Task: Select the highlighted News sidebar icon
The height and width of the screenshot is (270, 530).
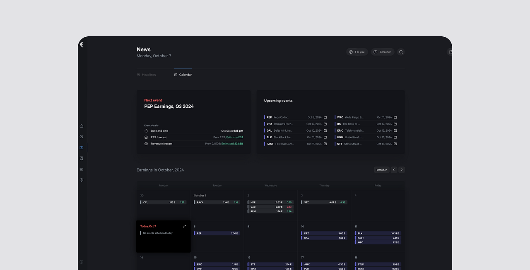Action: tap(82, 147)
